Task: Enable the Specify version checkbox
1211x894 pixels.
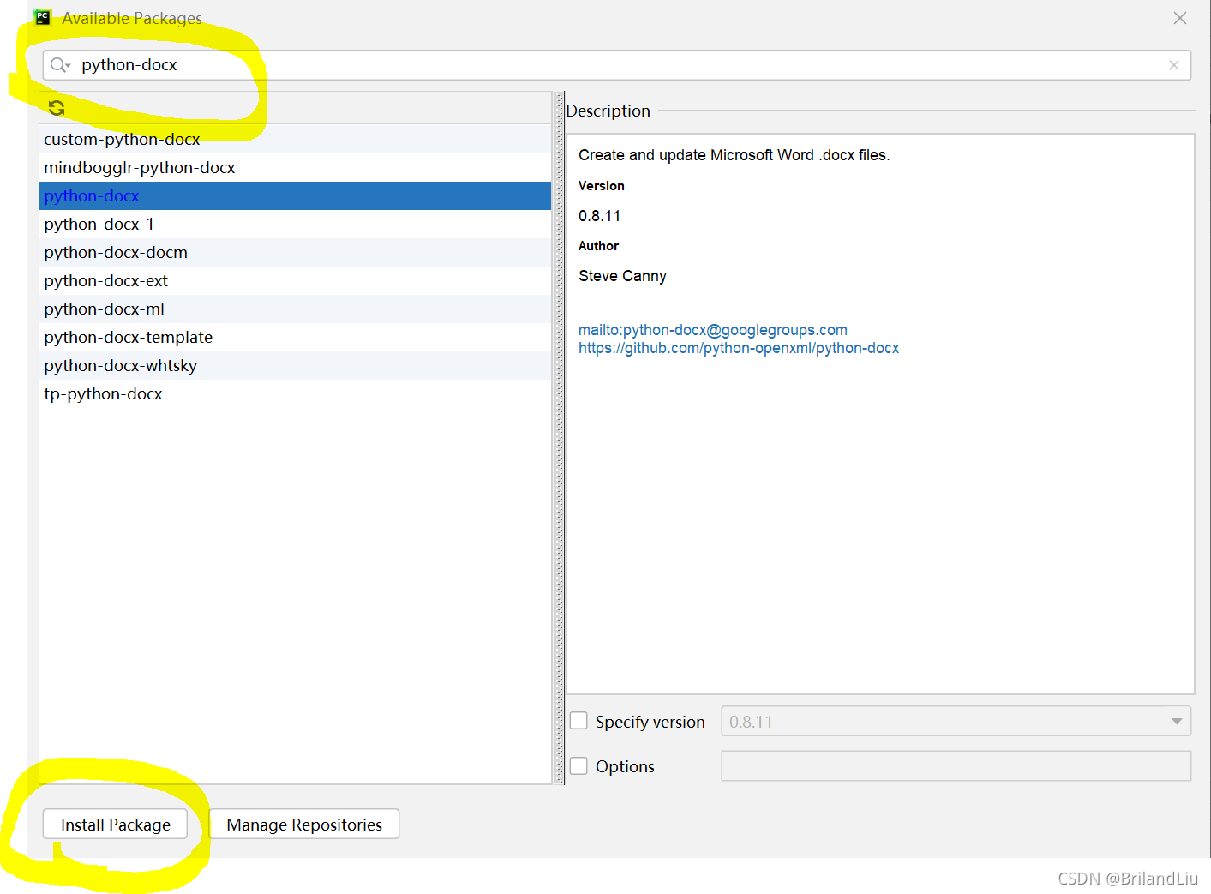Action: [579, 722]
